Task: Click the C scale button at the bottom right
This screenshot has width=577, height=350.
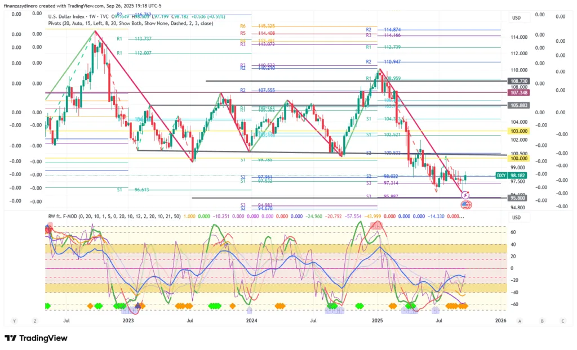Action: [562, 321]
